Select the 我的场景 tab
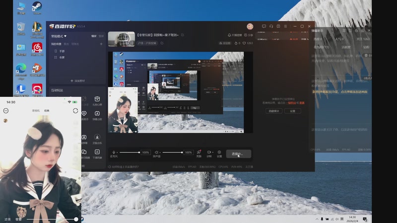 [x=56, y=44]
